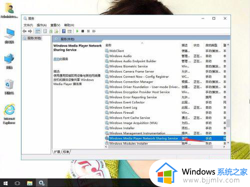Stop the service using the toolbar stop icon
Viewport: 250px width, 187px height.
(82, 31)
